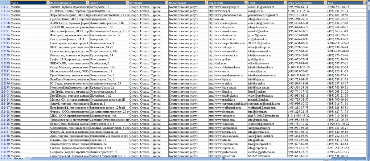Select row header 132301
This screenshot has height=161, width=370.
click(5, 7)
